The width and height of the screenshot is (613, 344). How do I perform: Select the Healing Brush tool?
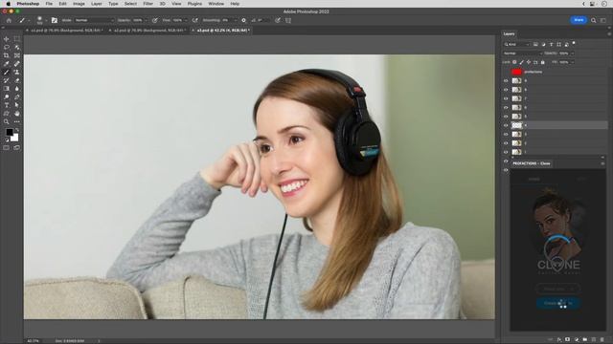pos(17,64)
